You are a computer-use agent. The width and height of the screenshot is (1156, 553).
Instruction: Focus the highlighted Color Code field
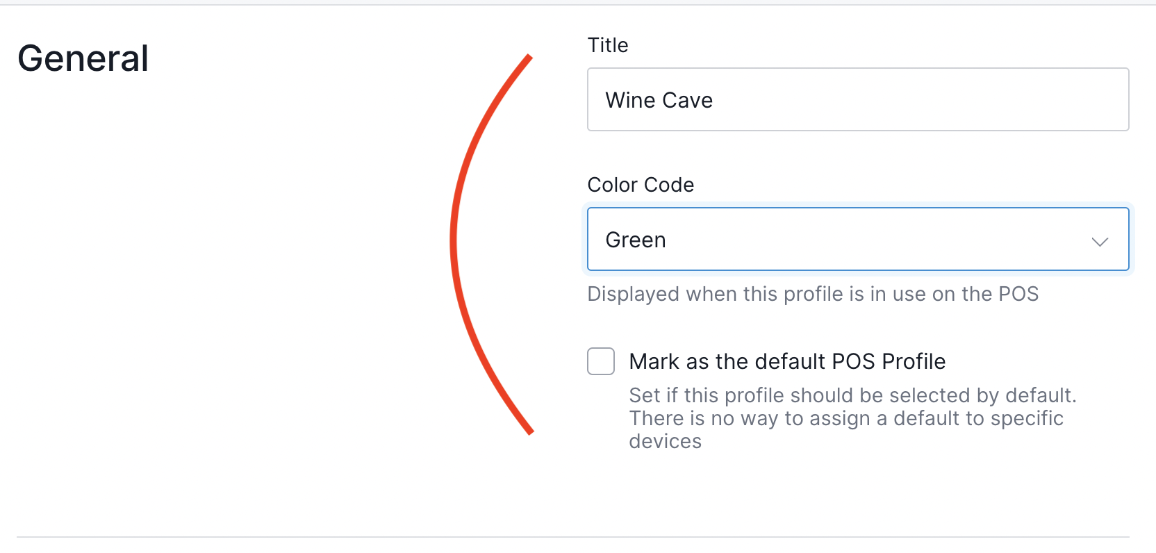pos(854,239)
